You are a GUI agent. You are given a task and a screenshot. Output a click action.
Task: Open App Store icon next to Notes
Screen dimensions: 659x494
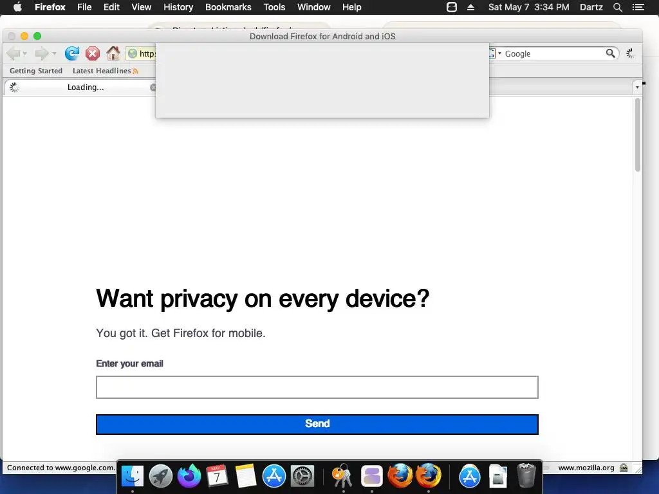point(274,476)
